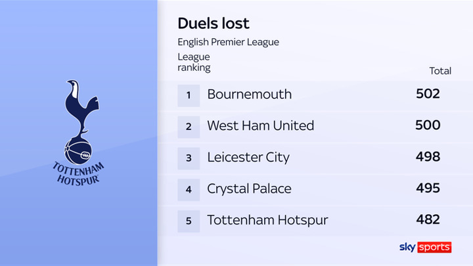
Task: Click the Sky Sports logo
Action: (x=426, y=248)
